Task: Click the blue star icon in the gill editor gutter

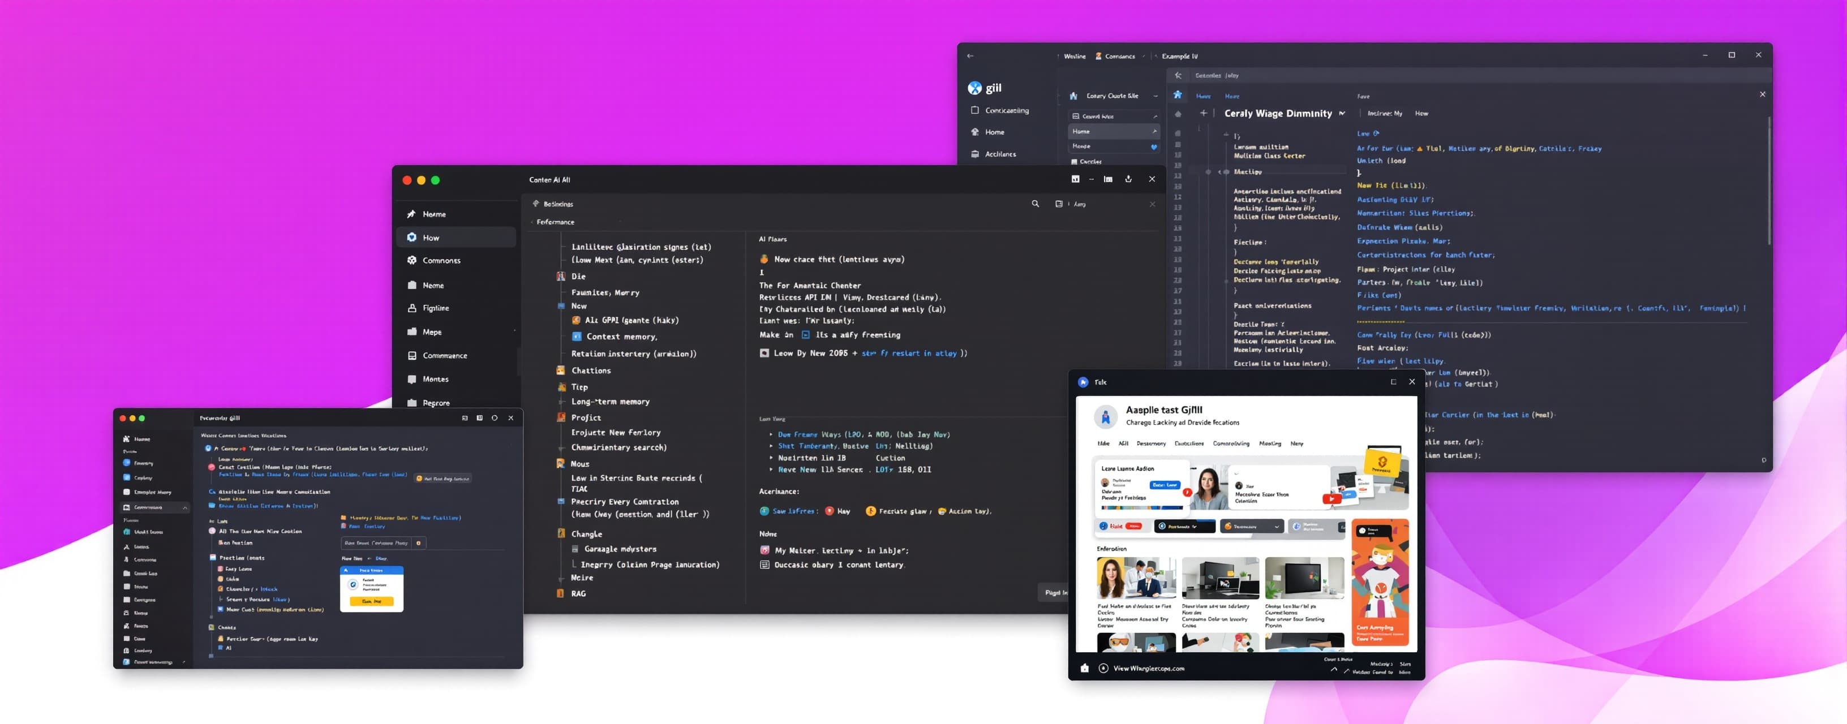Action: (x=1178, y=94)
